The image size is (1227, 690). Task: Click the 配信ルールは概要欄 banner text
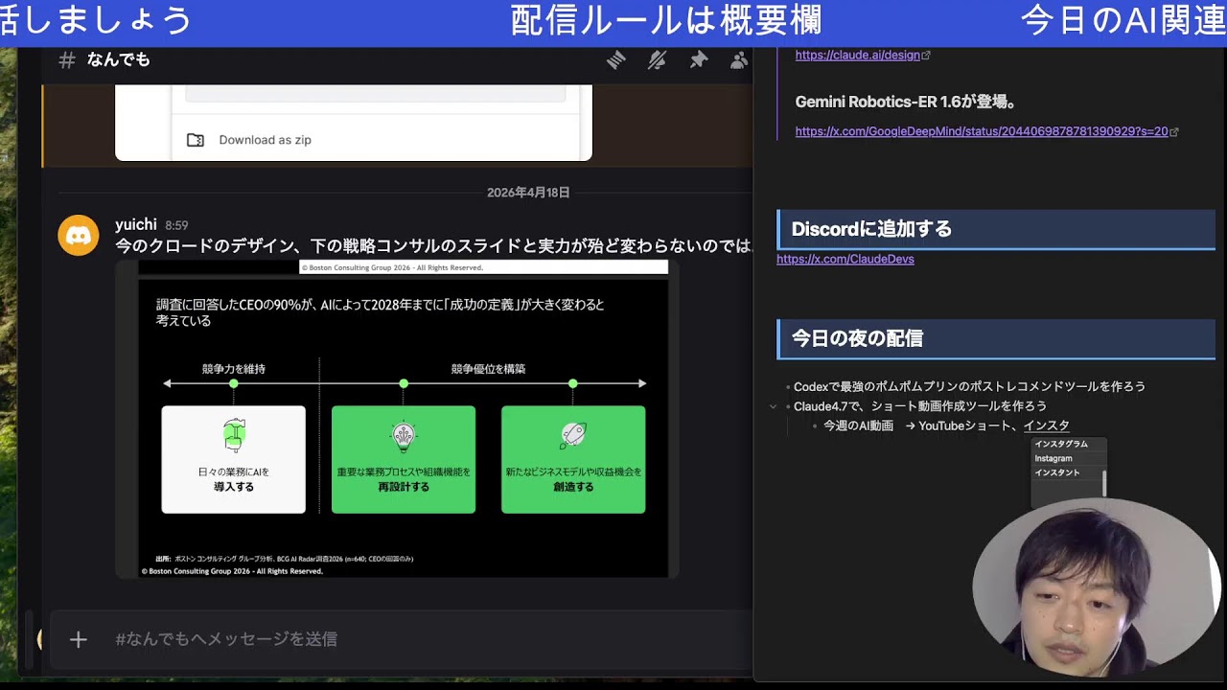coord(666,20)
